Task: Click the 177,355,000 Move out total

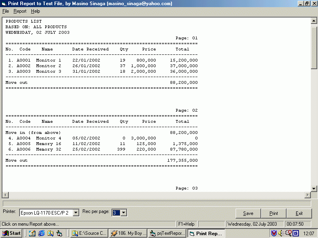Action: point(182,161)
